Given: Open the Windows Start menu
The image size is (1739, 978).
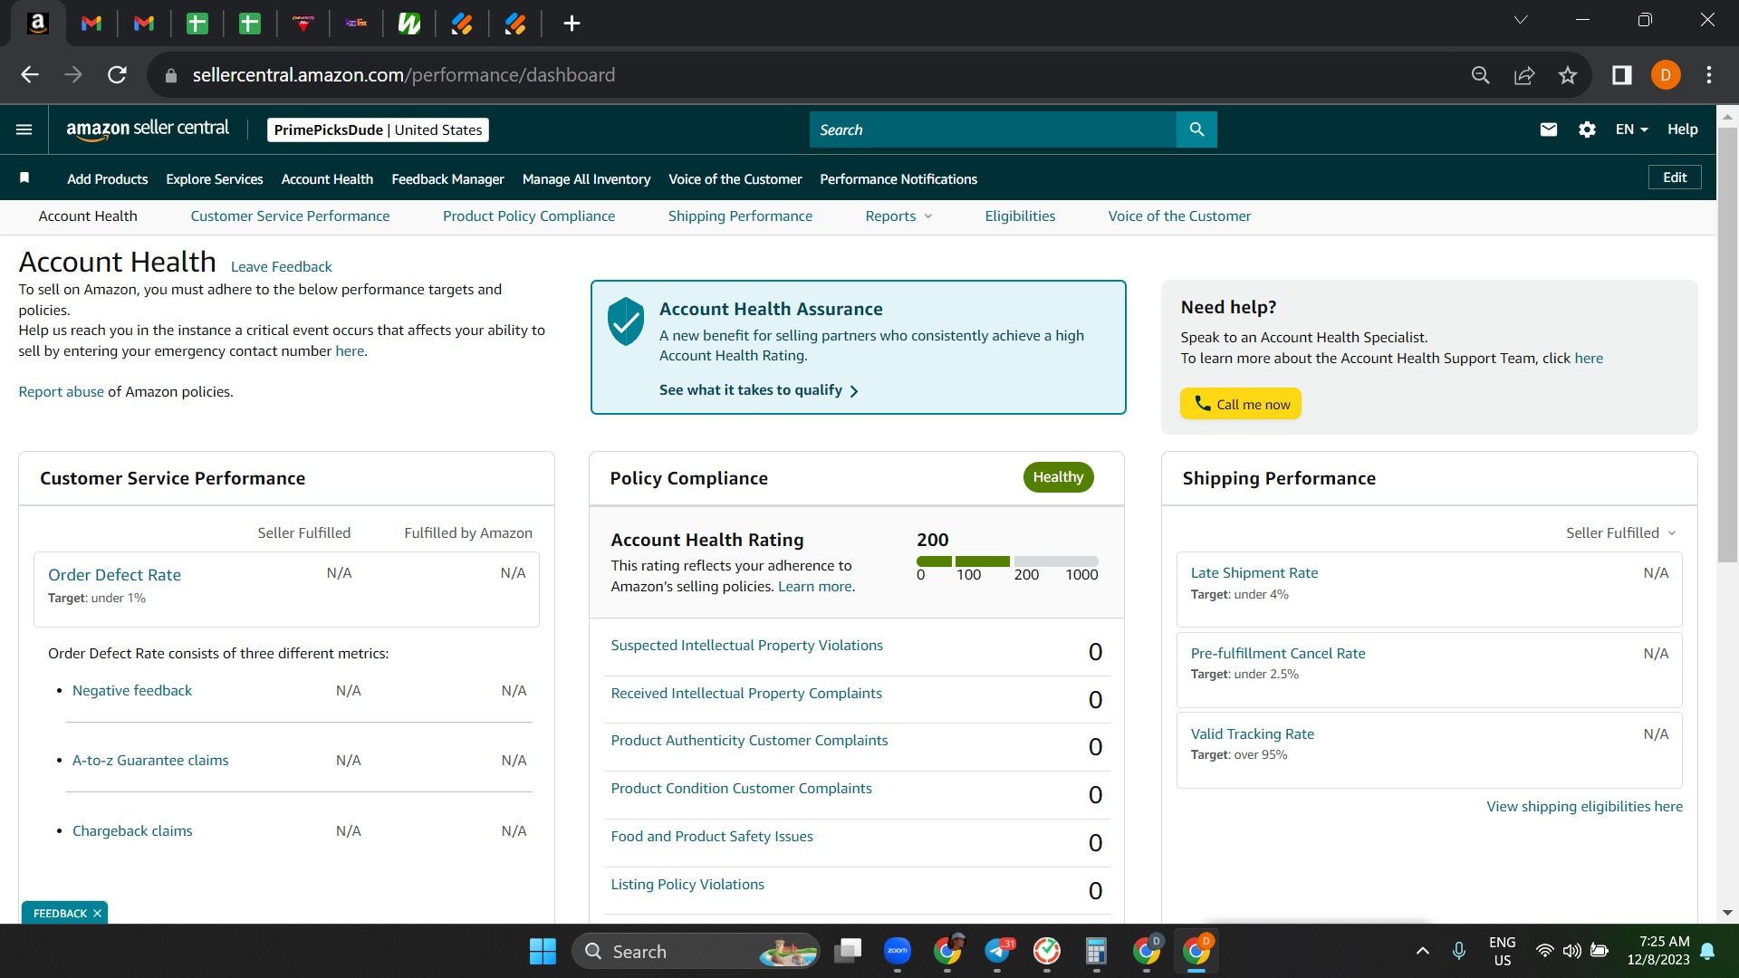Looking at the screenshot, I should (x=543, y=951).
